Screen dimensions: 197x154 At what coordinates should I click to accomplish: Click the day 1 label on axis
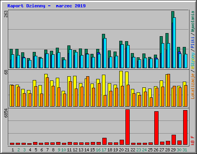[13, 150]
